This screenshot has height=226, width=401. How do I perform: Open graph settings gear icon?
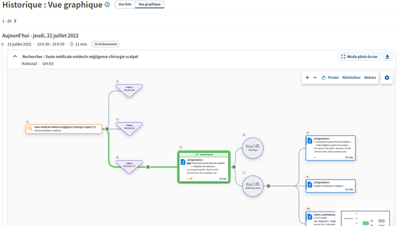tap(387, 78)
